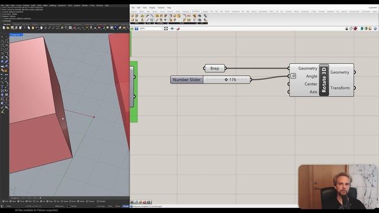
Task: Open Rhino Surface menu
Action: 26,5
